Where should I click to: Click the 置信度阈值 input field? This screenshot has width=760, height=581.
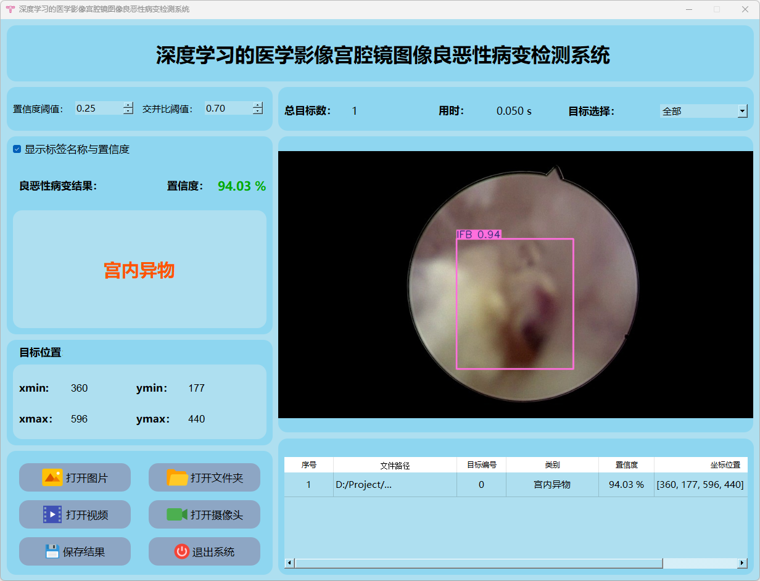pyautogui.click(x=99, y=109)
